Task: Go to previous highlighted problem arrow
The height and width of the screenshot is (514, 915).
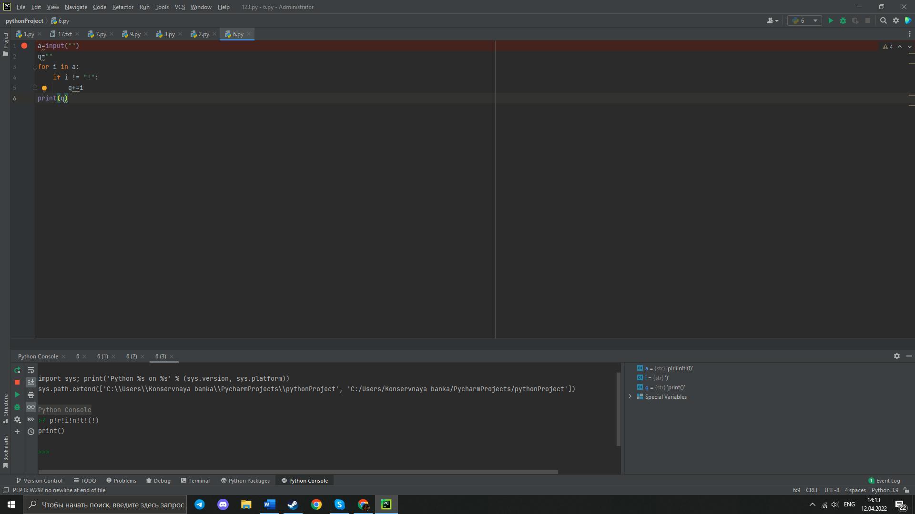Action: point(900,47)
